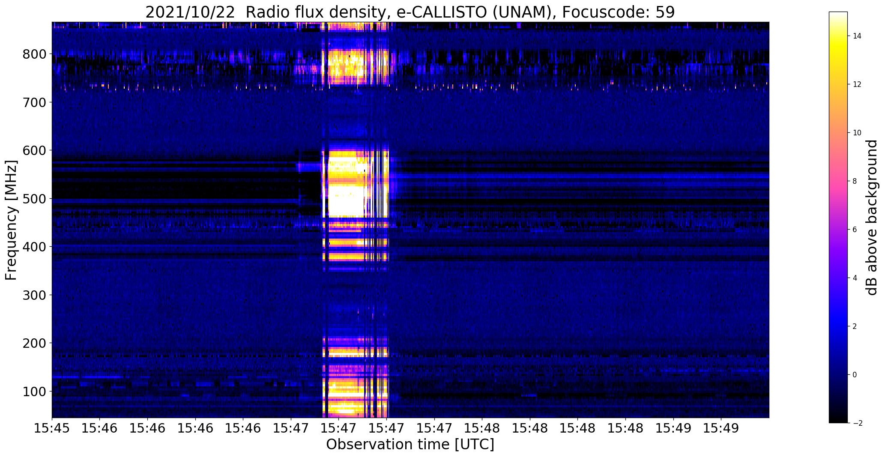Select the 300 frequency tick label

[x=34, y=295]
